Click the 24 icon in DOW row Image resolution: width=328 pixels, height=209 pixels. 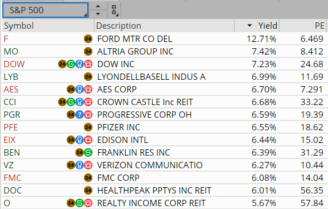[x=62, y=64]
